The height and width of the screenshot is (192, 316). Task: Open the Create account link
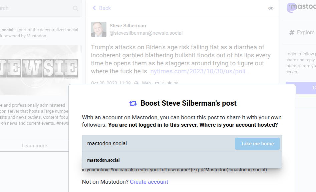tap(149, 182)
